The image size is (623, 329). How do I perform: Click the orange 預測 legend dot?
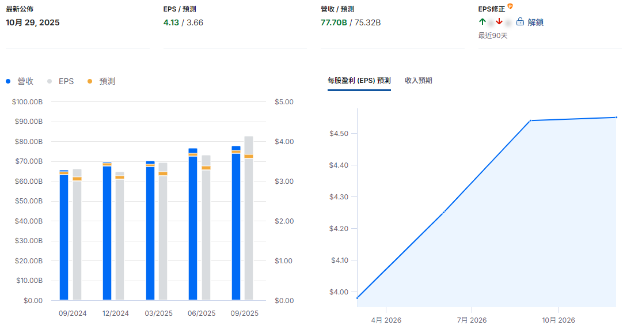[x=90, y=81]
